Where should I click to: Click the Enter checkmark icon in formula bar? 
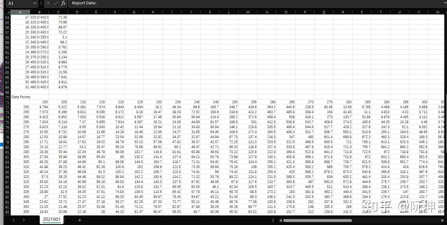[55, 3]
